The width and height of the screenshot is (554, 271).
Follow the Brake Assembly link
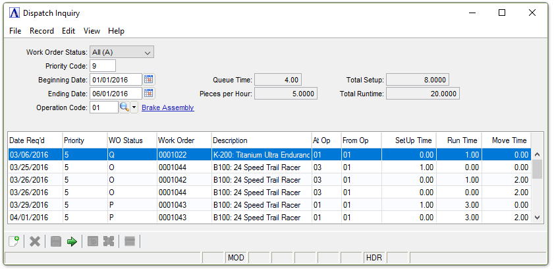(x=167, y=107)
